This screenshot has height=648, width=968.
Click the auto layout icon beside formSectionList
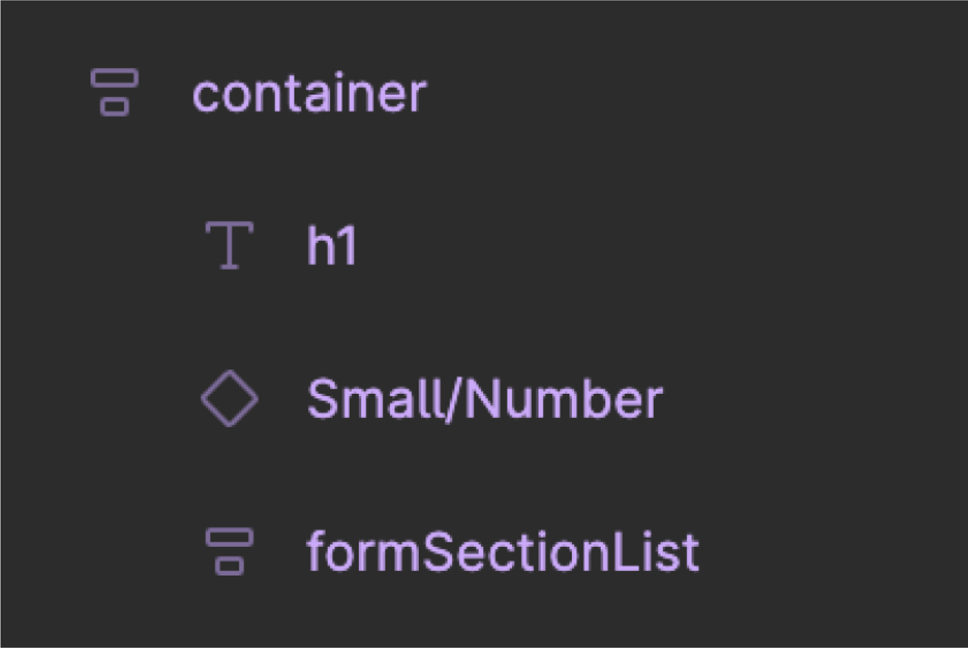tap(229, 551)
